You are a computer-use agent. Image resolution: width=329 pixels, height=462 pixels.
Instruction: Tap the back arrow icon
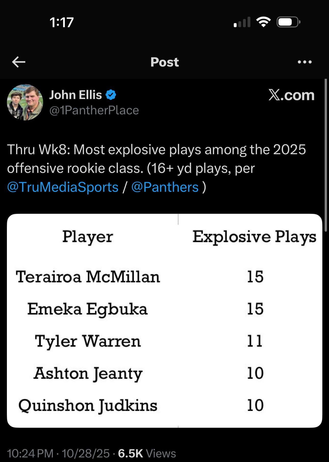point(19,62)
